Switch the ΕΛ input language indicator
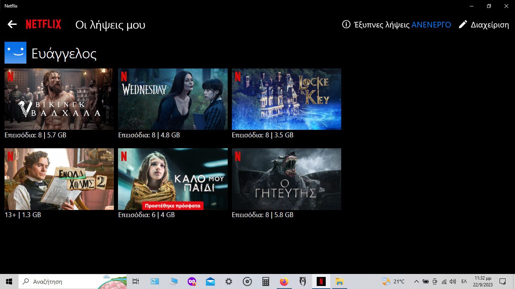This screenshot has width=515, height=289. coord(464,281)
